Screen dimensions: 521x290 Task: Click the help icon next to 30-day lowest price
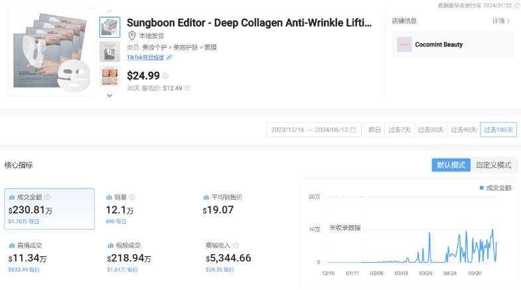click(187, 88)
